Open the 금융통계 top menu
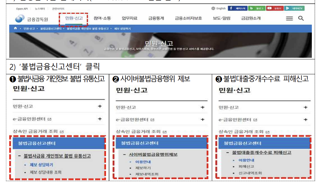Viewport: 325px width, 193px height. click(156, 18)
